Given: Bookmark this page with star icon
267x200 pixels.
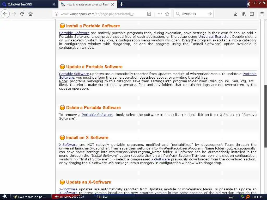Looking at the screenshot, I should tap(167, 14).
